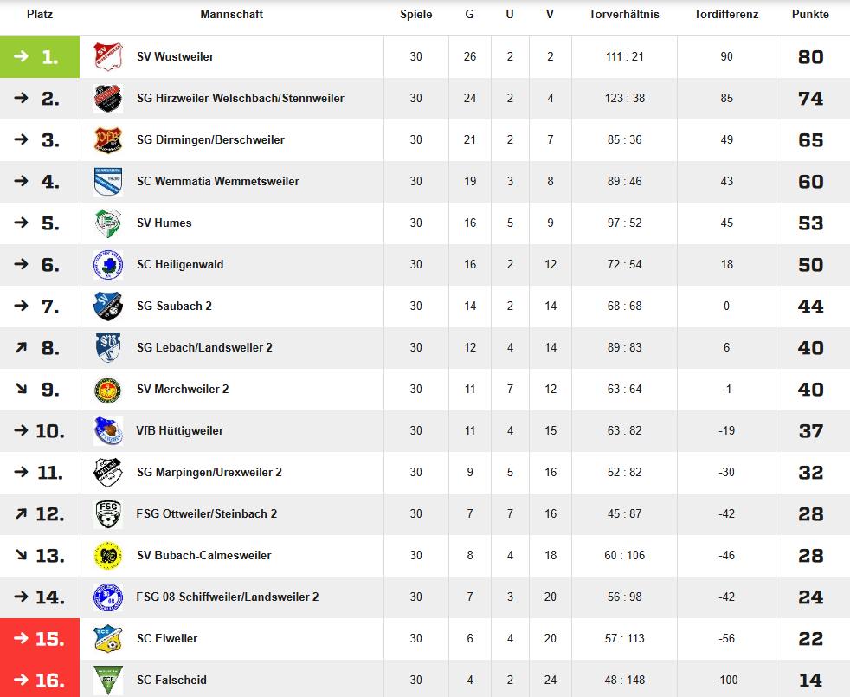Click the Tordifferenz column header
850x697 pixels.
(726, 15)
